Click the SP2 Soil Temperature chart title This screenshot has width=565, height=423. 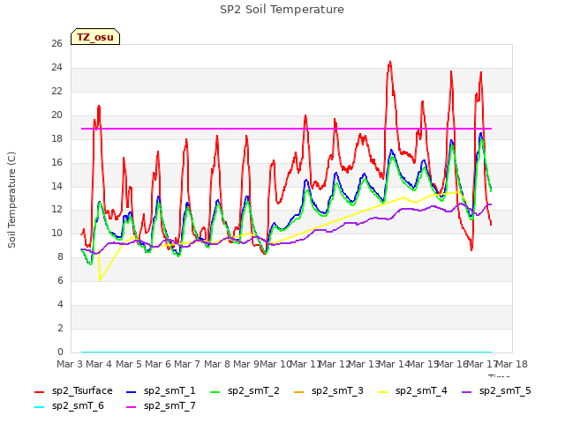coord(282,10)
